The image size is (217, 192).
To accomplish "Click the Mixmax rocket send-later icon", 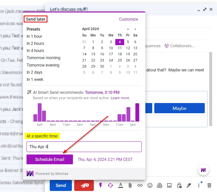I will [84, 185].
